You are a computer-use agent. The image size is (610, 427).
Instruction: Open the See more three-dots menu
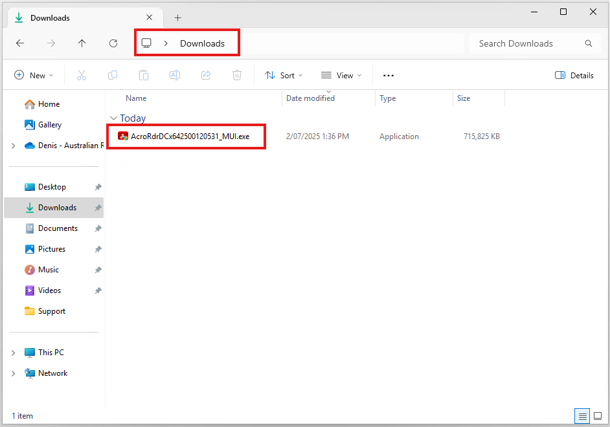point(388,76)
